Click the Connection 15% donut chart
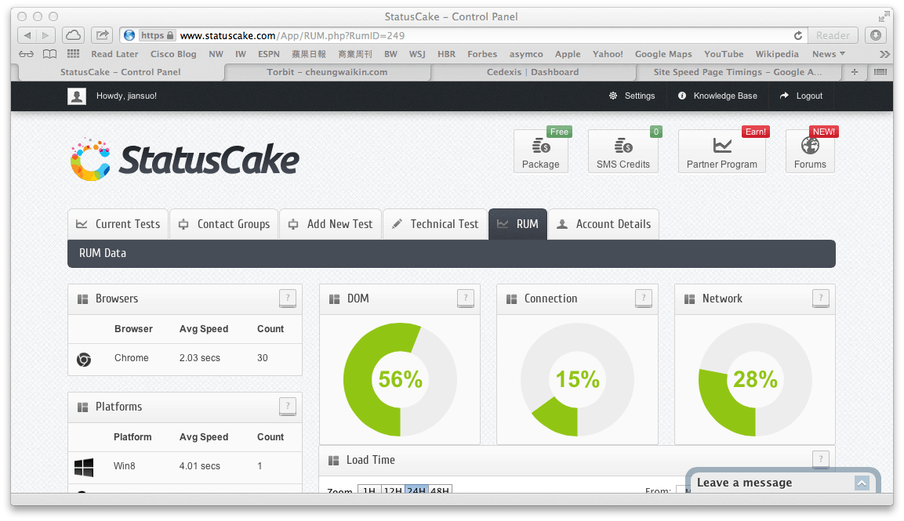The width and height of the screenshot is (904, 521). pos(577,380)
